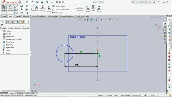Switch to the Evaluate tab

pyautogui.click(x=18, y=16)
